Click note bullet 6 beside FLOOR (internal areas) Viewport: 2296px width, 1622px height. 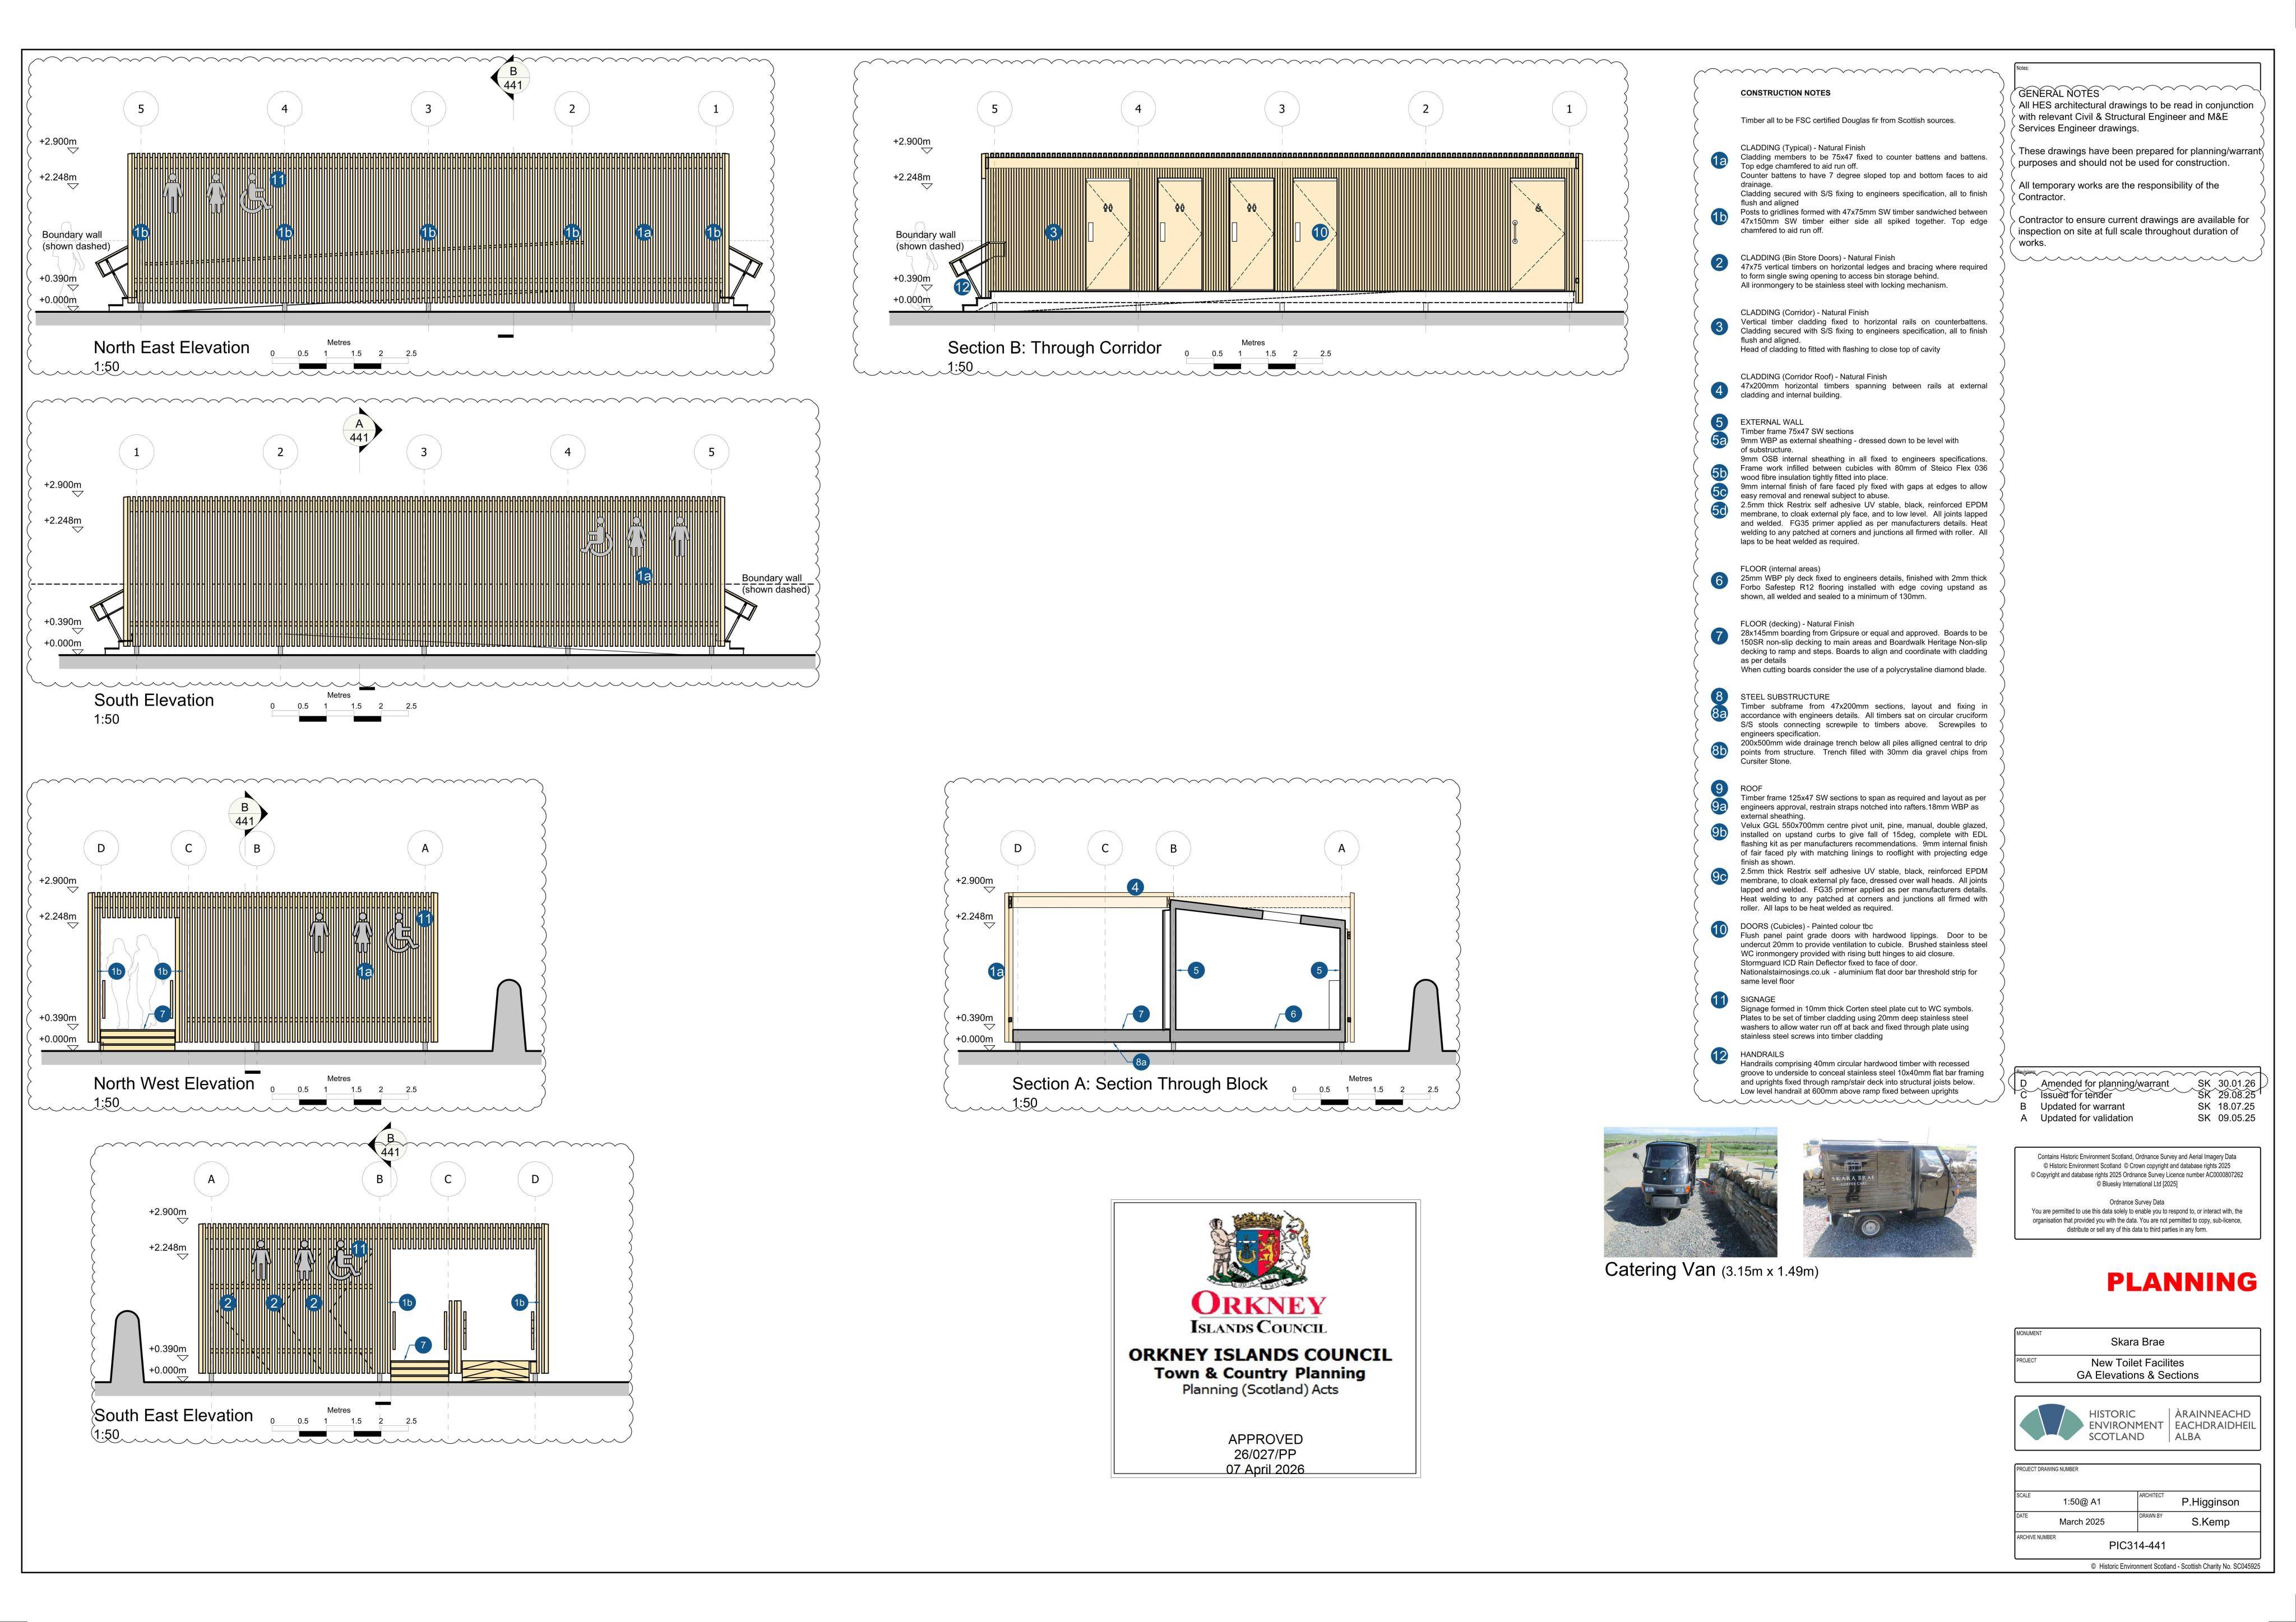1719,580
